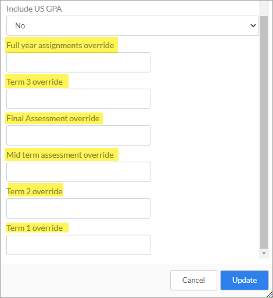Click the blue Update button

[x=245, y=280]
